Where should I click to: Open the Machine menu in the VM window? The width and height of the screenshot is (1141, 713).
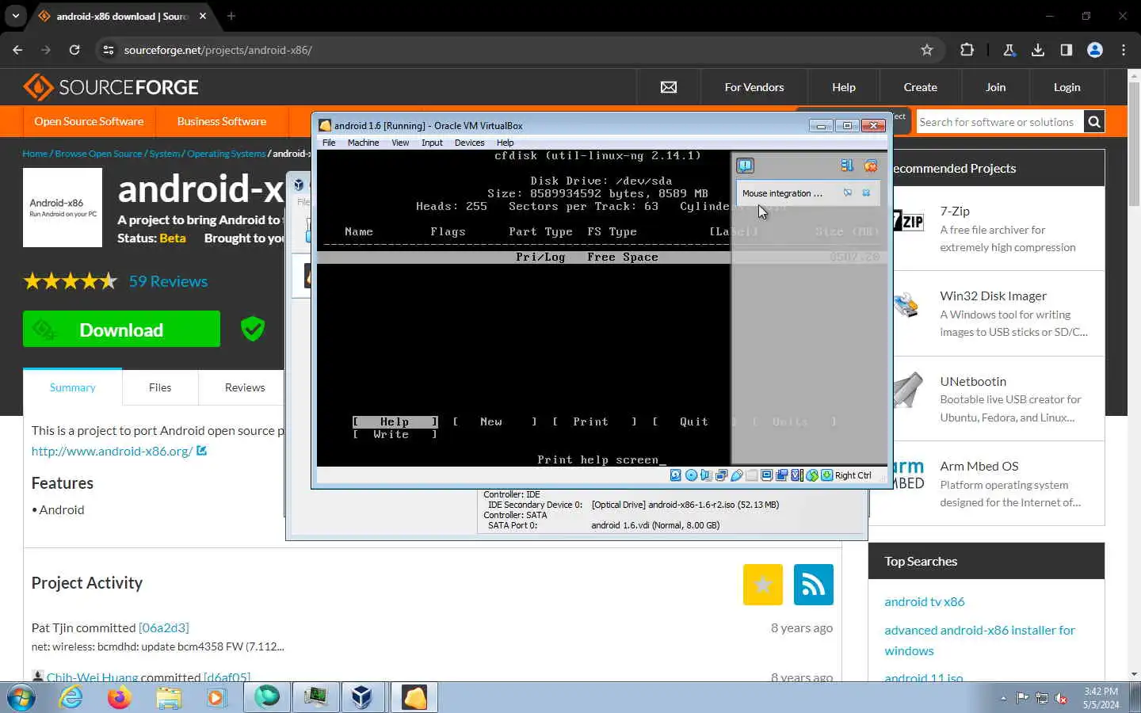(363, 143)
